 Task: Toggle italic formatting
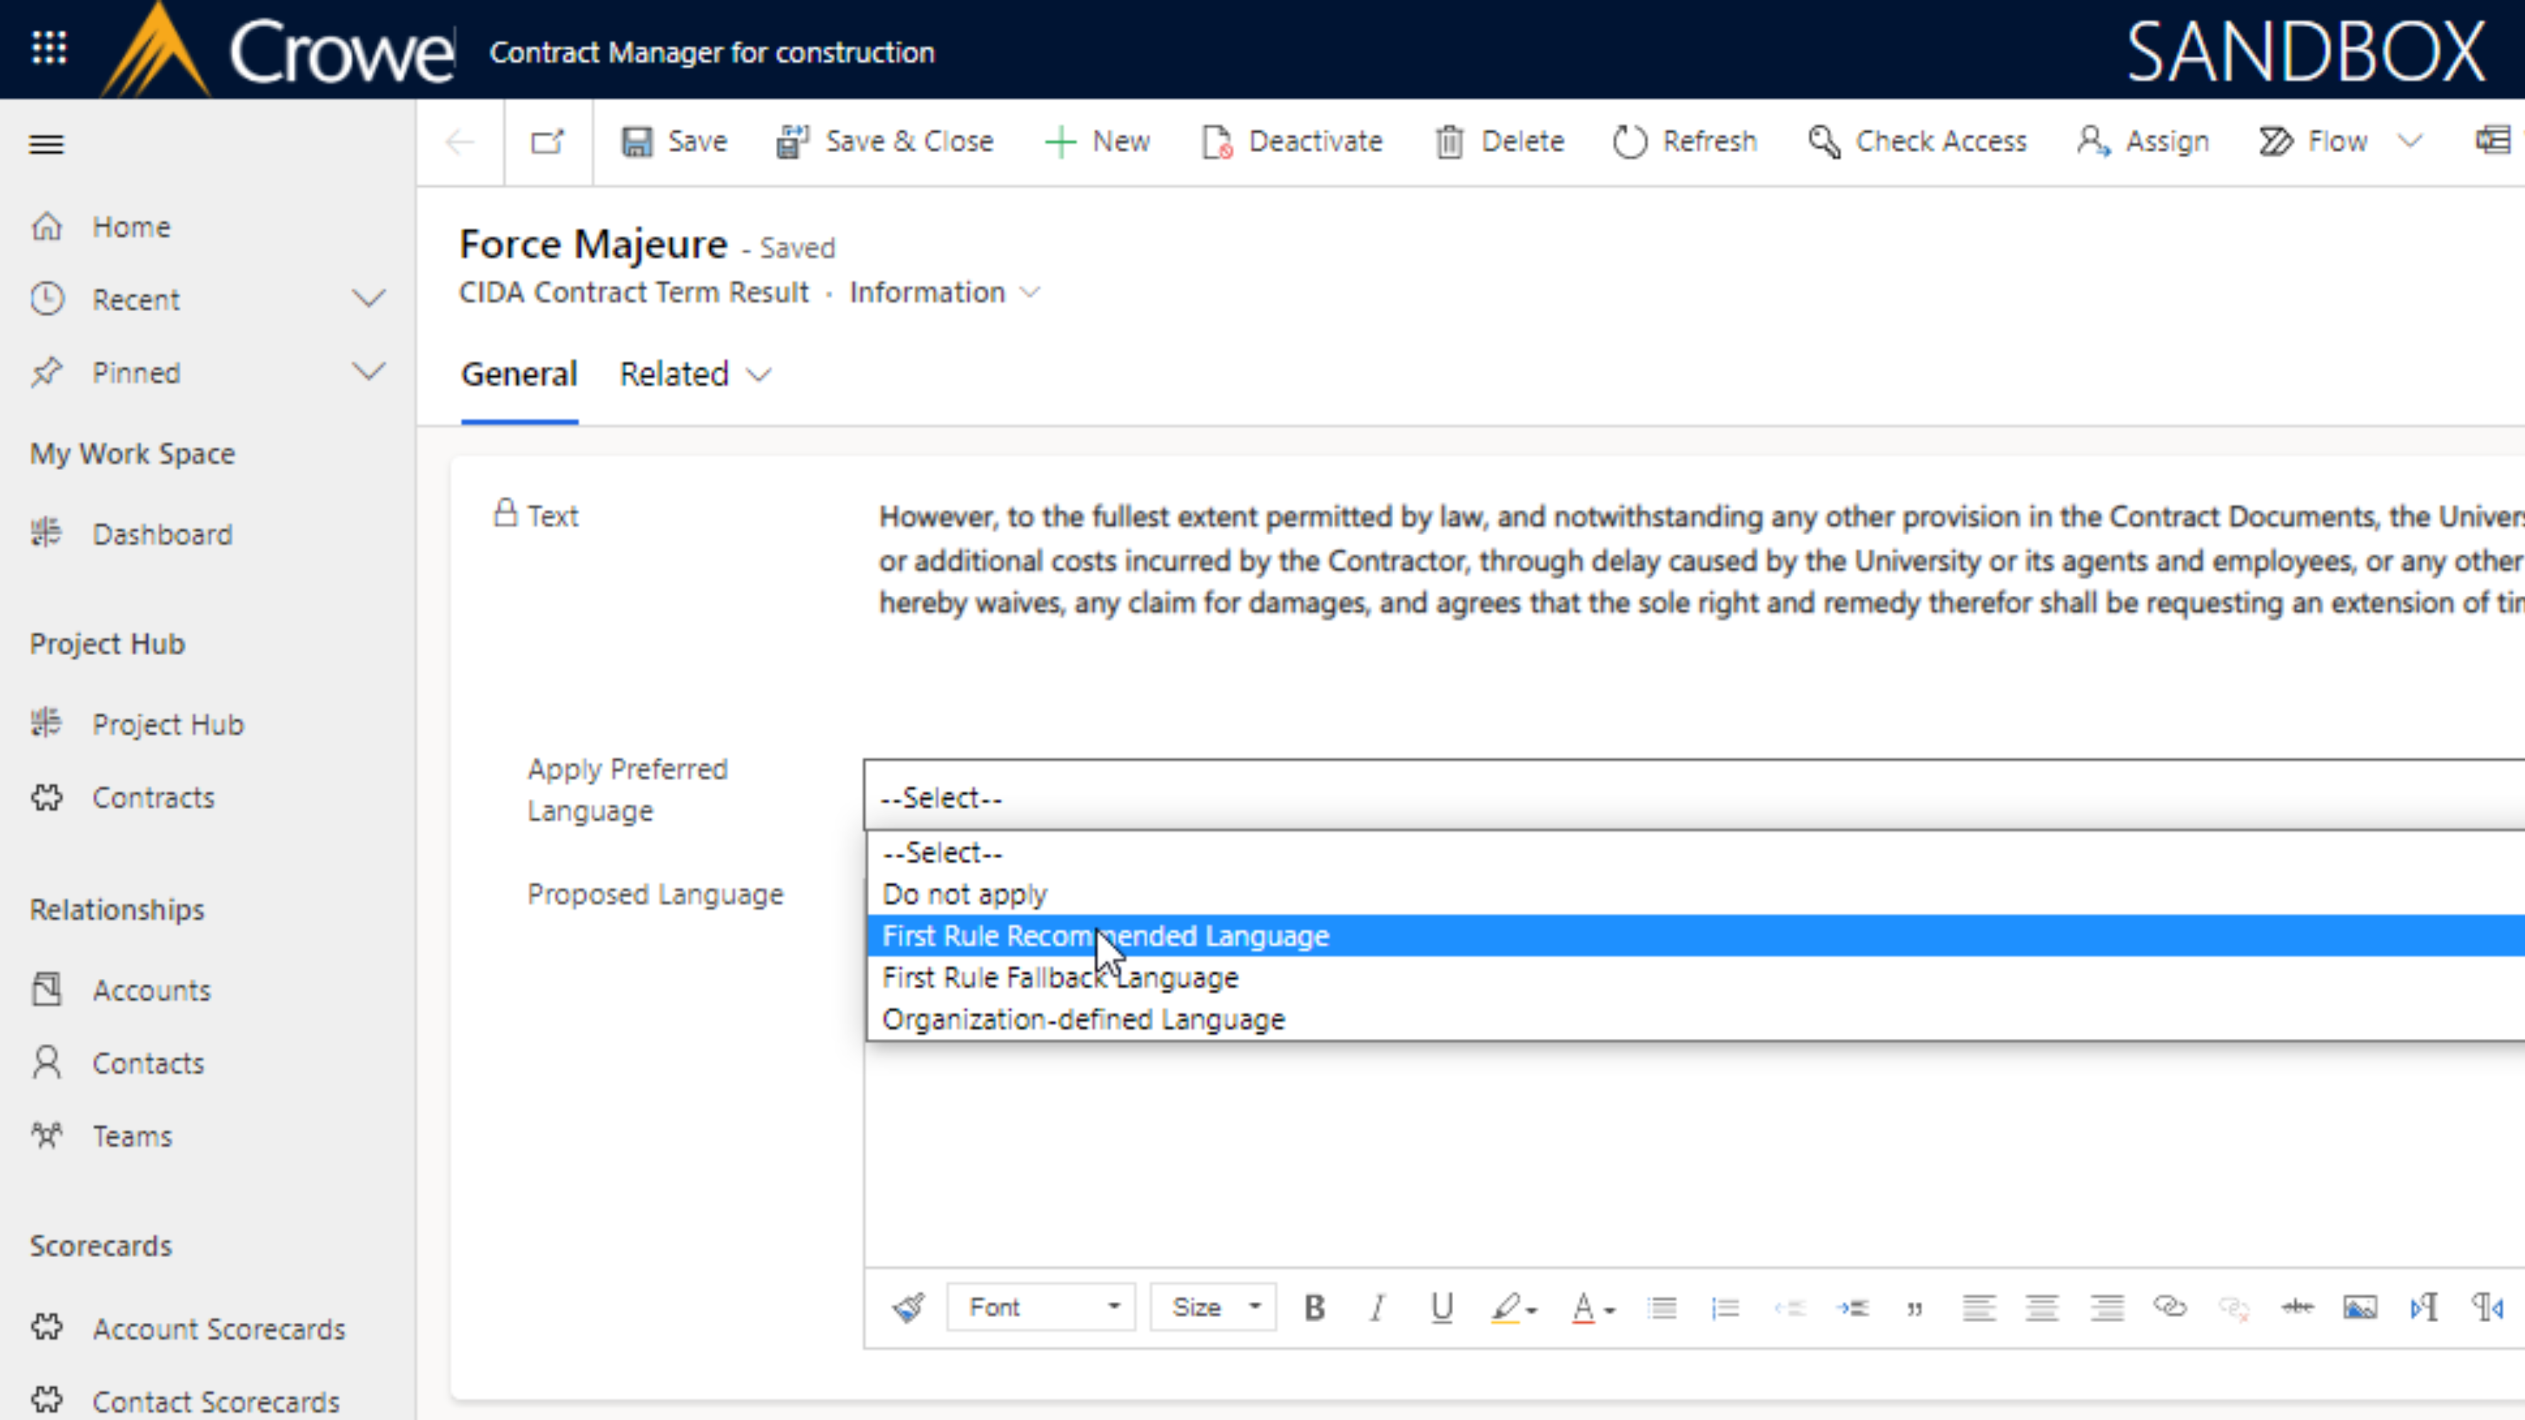tap(1377, 1306)
